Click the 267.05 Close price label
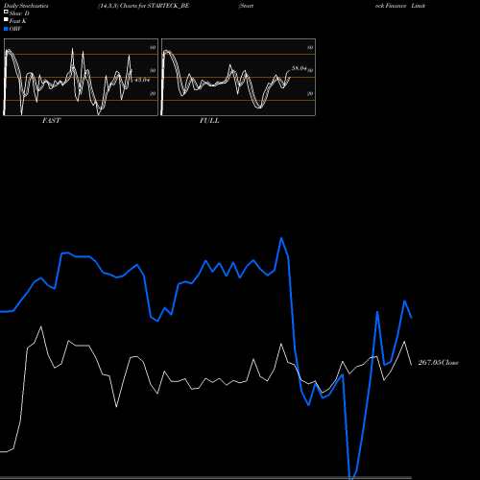Screen dimensions: 480x480 coord(438,363)
